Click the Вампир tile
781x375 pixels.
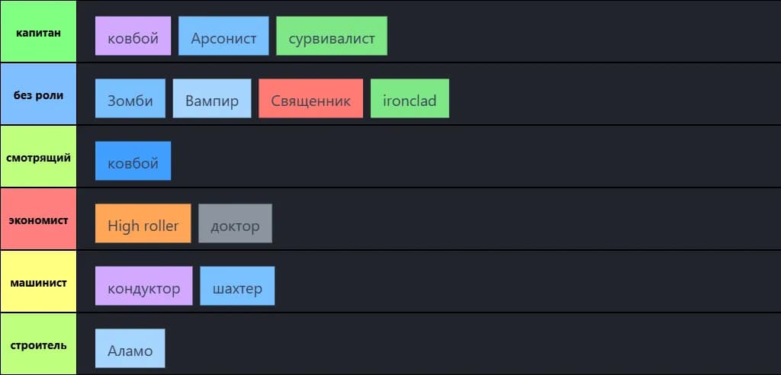click(x=212, y=98)
